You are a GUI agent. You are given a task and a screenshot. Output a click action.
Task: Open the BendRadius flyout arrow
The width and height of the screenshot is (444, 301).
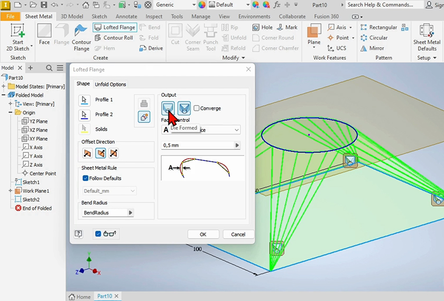click(x=130, y=212)
